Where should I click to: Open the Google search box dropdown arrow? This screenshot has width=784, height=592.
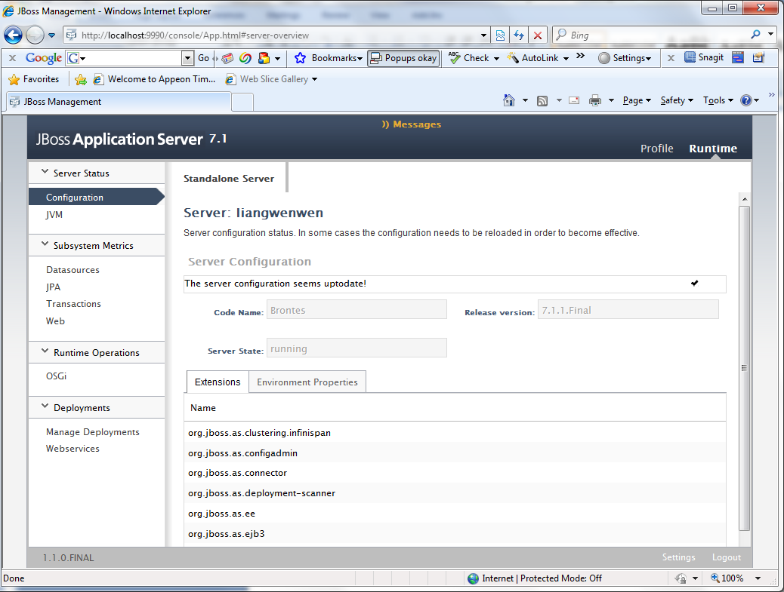click(x=187, y=58)
